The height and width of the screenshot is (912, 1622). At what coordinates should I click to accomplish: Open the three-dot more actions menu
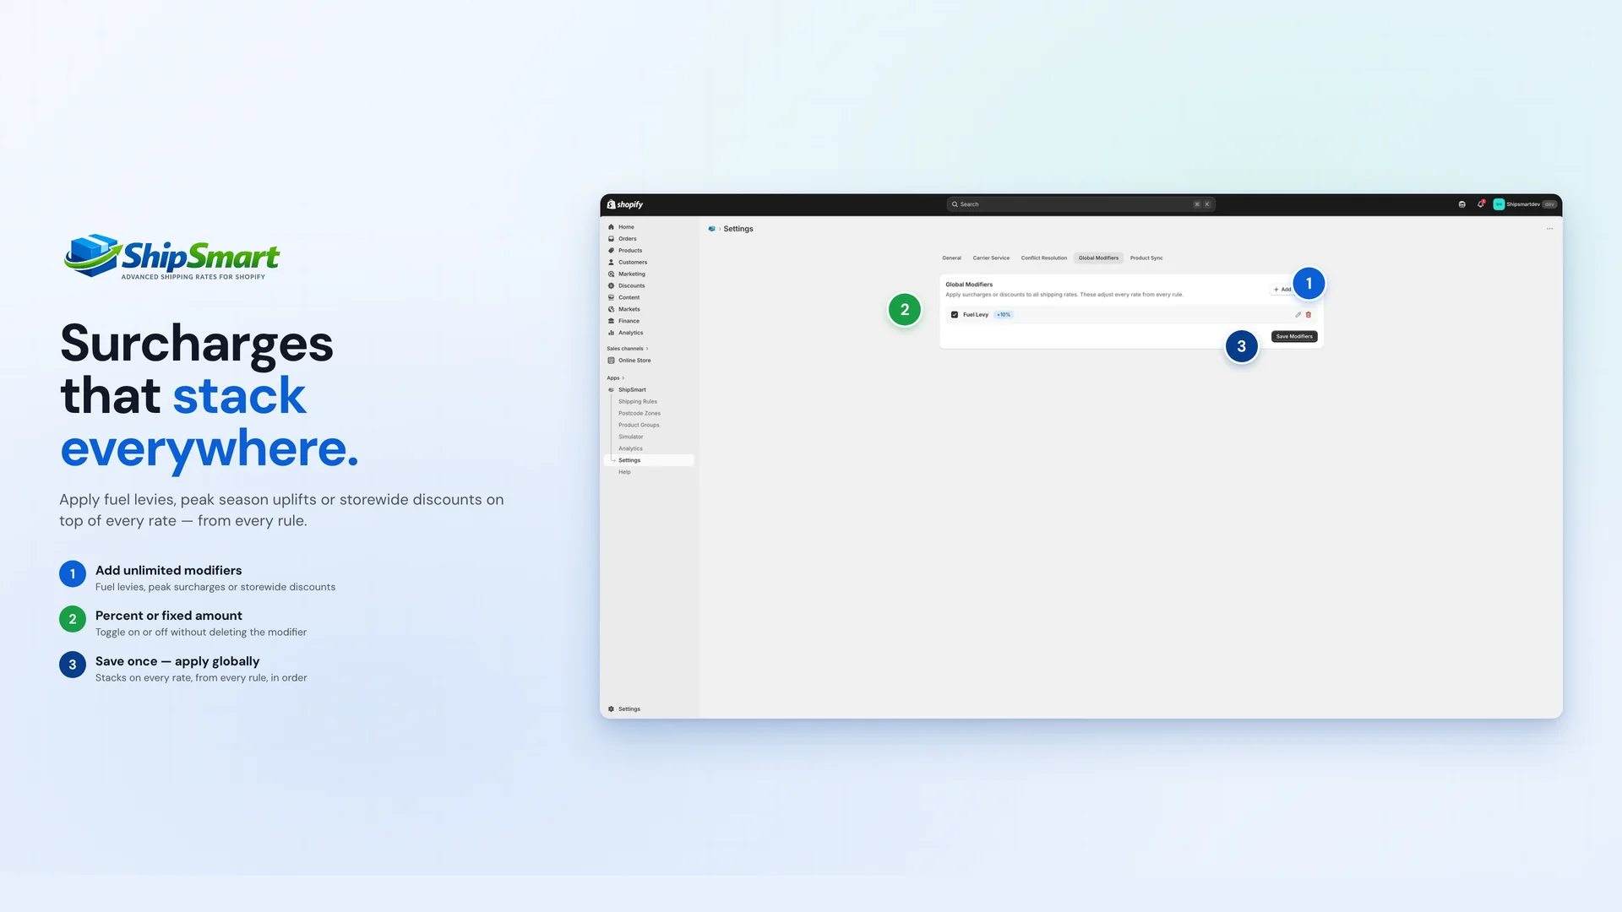click(1549, 229)
